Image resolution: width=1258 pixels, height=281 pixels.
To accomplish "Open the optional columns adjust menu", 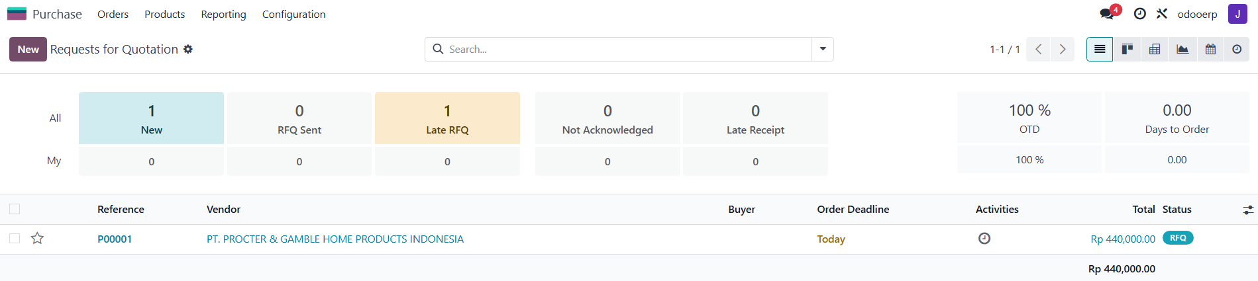I will (x=1248, y=210).
